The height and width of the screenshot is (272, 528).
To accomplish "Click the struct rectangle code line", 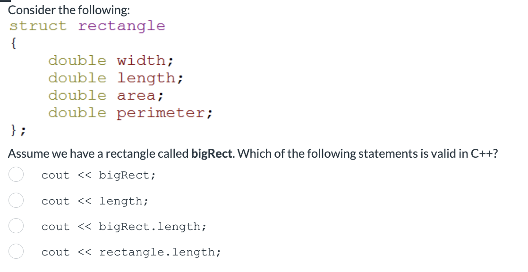I will point(87,25).
